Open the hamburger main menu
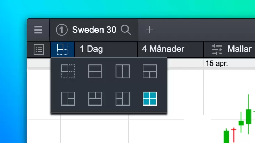The image size is (255, 143). click(x=38, y=30)
